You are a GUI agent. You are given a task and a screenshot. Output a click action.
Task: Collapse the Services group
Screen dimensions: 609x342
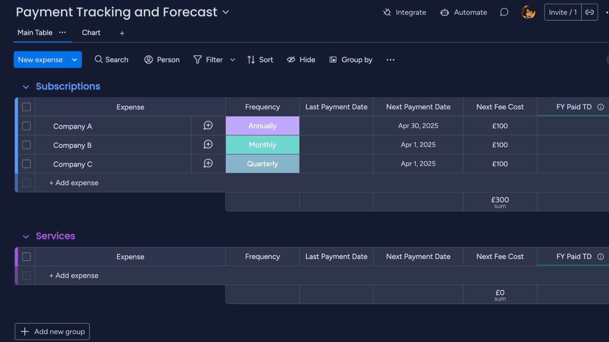click(x=26, y=237)
